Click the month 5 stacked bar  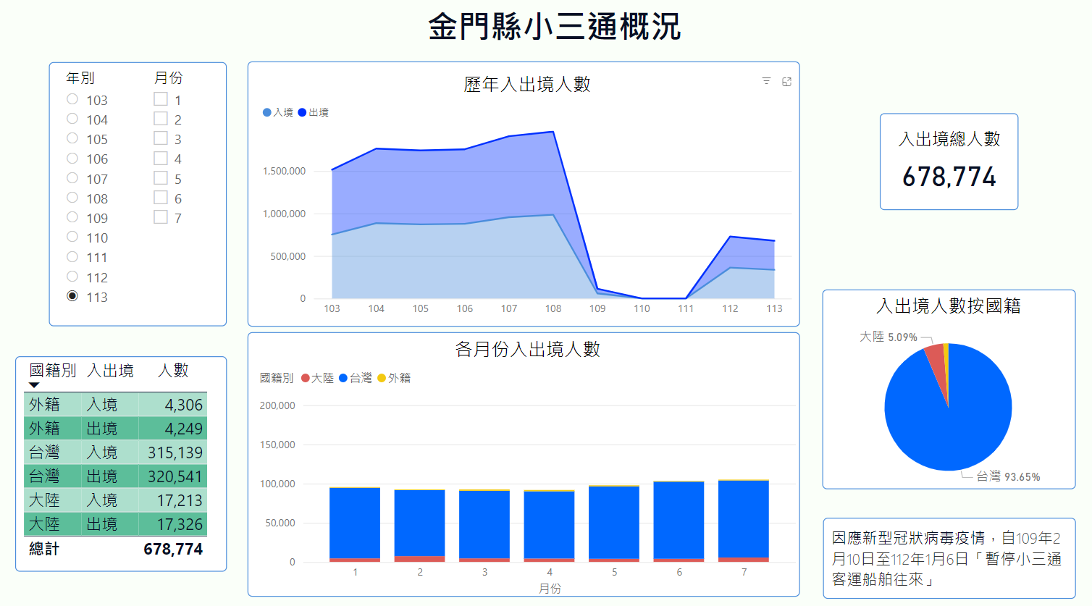click(614, 523)
